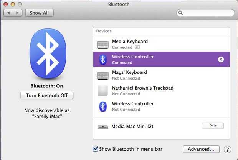Click the large Bluetooth logo icon
Viewport: 238px width, 160px height.
click(x=47, y=53)
